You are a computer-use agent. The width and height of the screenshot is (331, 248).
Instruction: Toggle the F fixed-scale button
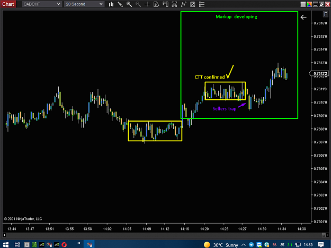coord(326,14)
